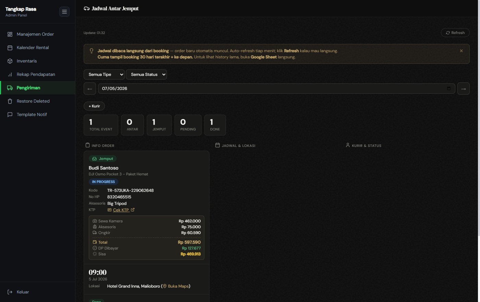The height and width of the screenshot is (302, 480).
Task: Click the Sewa Kamera camera icon
Action: [95, 221]
